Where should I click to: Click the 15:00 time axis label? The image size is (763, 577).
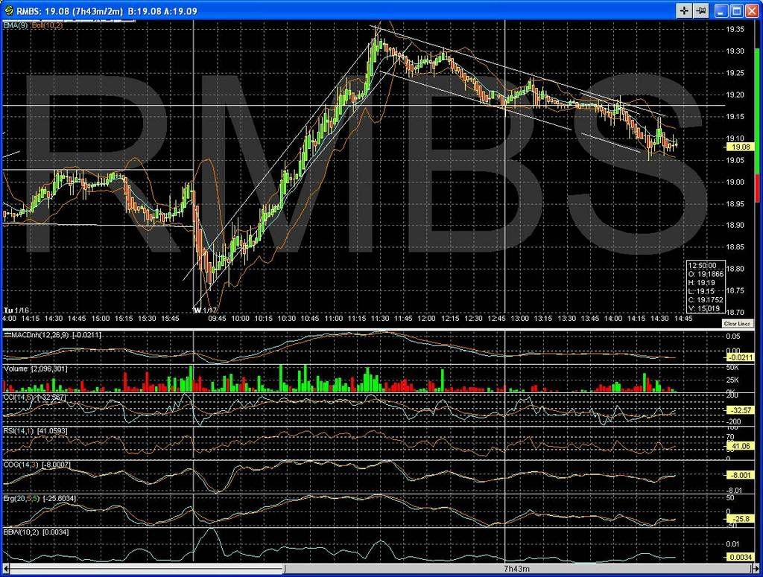[101, 319]
